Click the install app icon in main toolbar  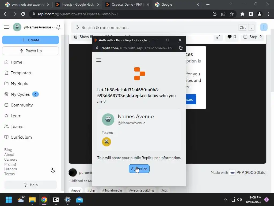coord(215,14)
